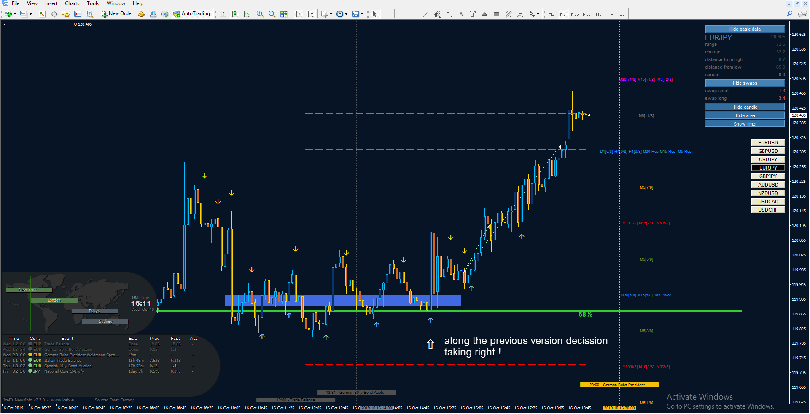Switch to the M1 timeframe

coord(551,14)
